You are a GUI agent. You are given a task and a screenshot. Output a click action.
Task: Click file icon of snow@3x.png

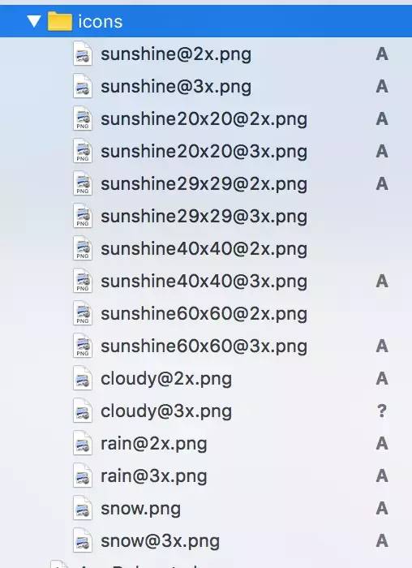[x=83, y=540]
